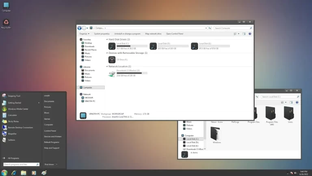This screenshot has height=176, width=312.
Task: Click the Forward navigation arrow in Computer window
Action: click(84, 28)
